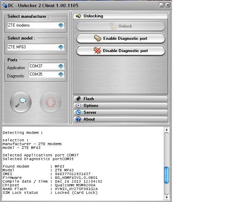Open the Flash panel tab
Image resolution: width=232 pixels, height=202 pixels.
tap(121, 99)
